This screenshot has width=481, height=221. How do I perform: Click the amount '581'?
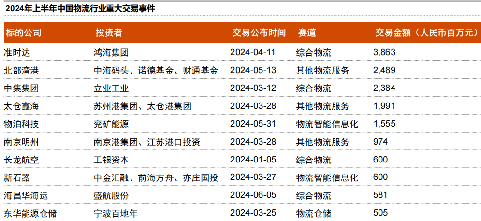tap(380, 195)
